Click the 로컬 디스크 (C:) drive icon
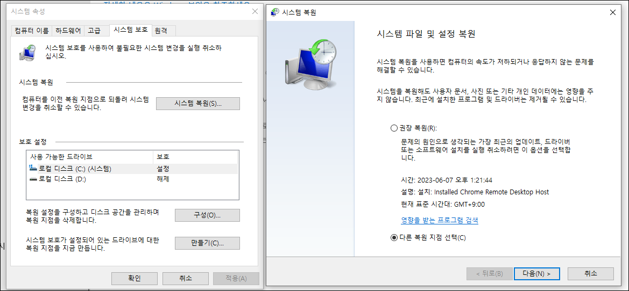 (x=33, y=169)
